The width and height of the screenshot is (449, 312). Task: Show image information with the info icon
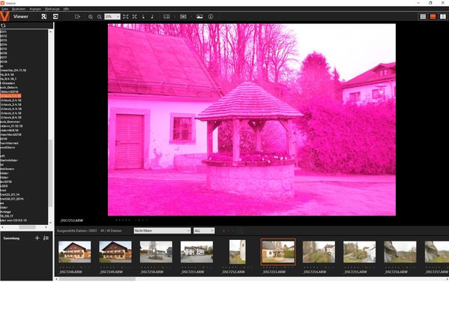click(x=211, y=16)
